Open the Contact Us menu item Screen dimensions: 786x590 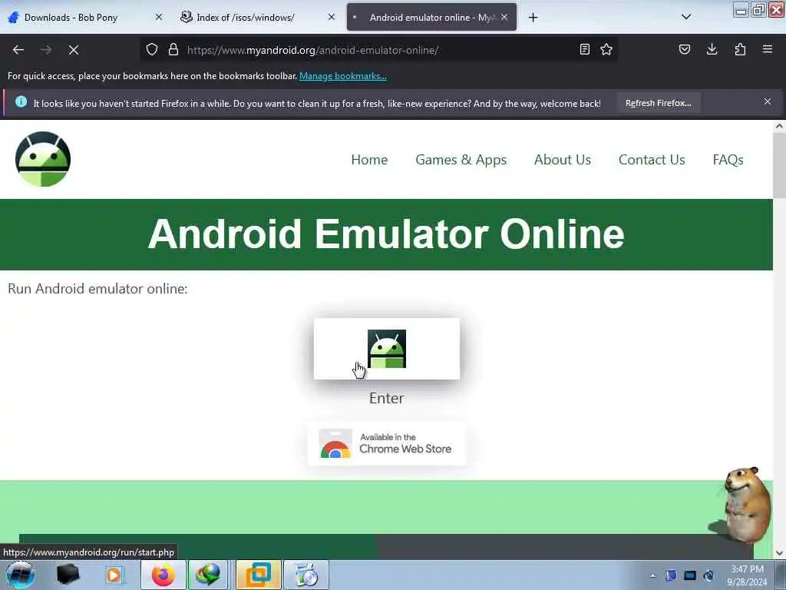click(652, 160)
